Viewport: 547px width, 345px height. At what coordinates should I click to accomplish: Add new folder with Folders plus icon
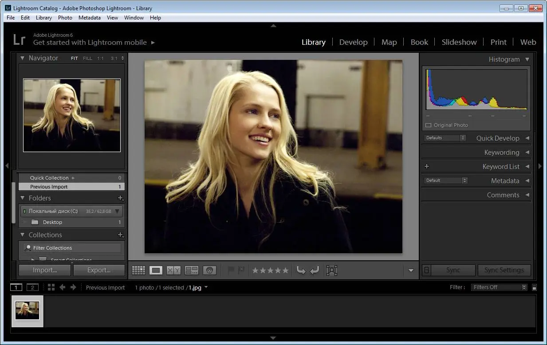(120, 198)
